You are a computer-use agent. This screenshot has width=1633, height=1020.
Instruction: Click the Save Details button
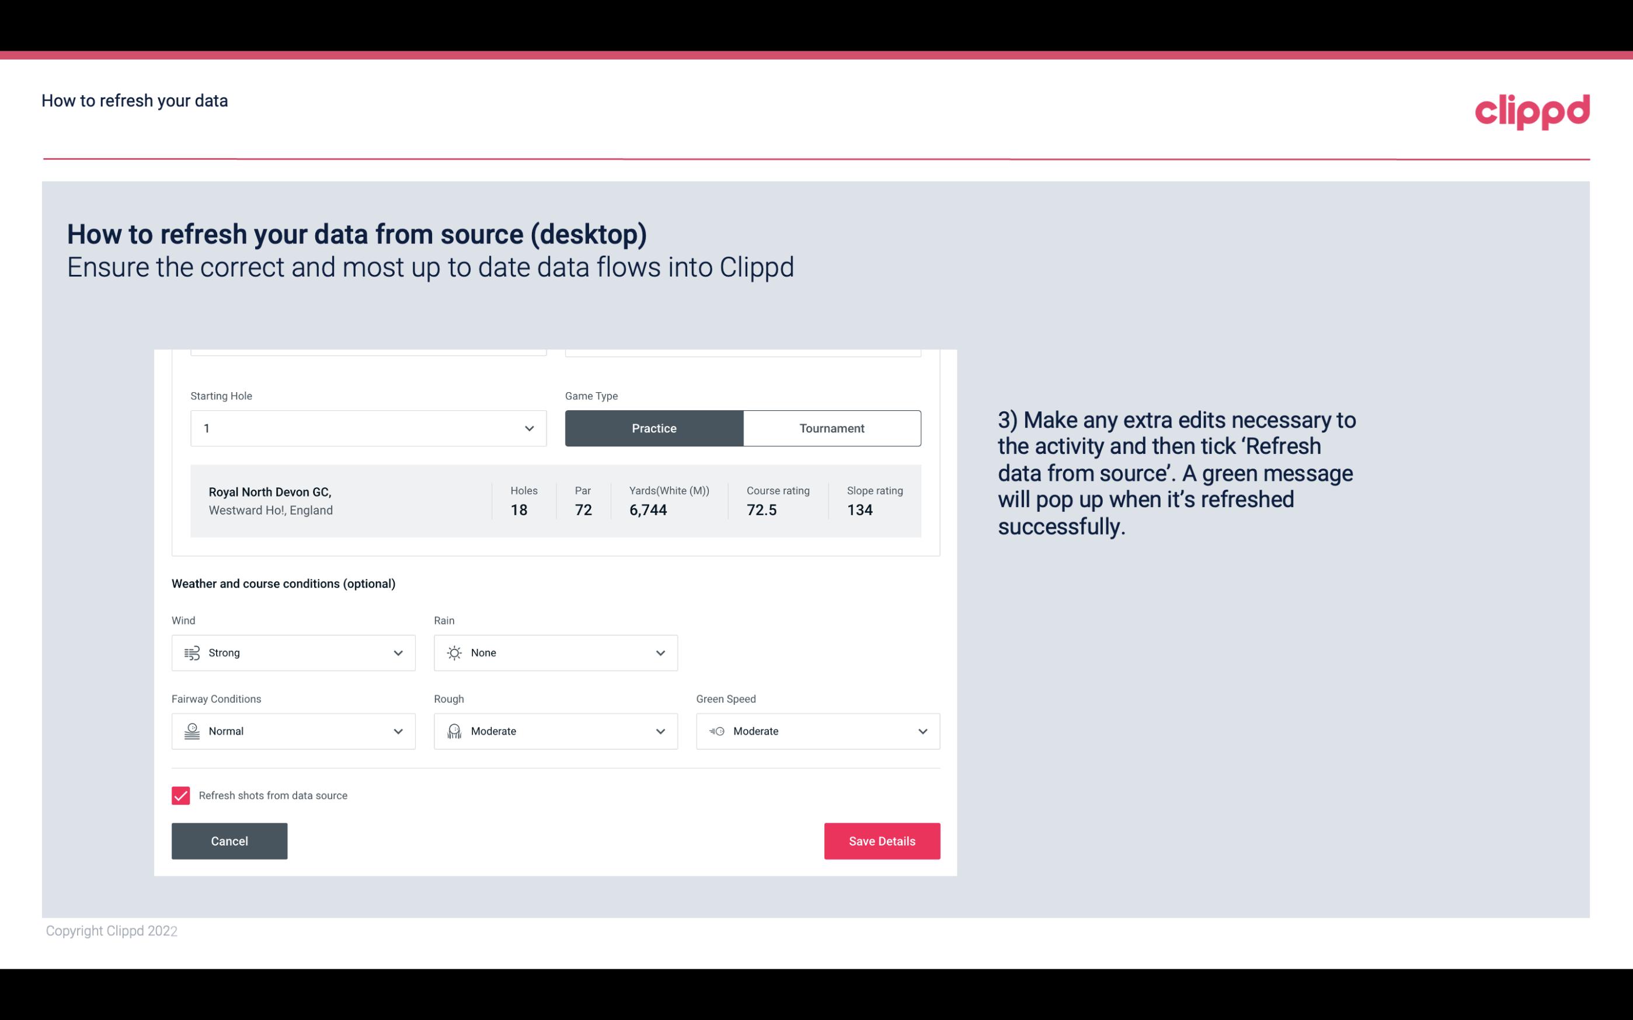(882, 840)
